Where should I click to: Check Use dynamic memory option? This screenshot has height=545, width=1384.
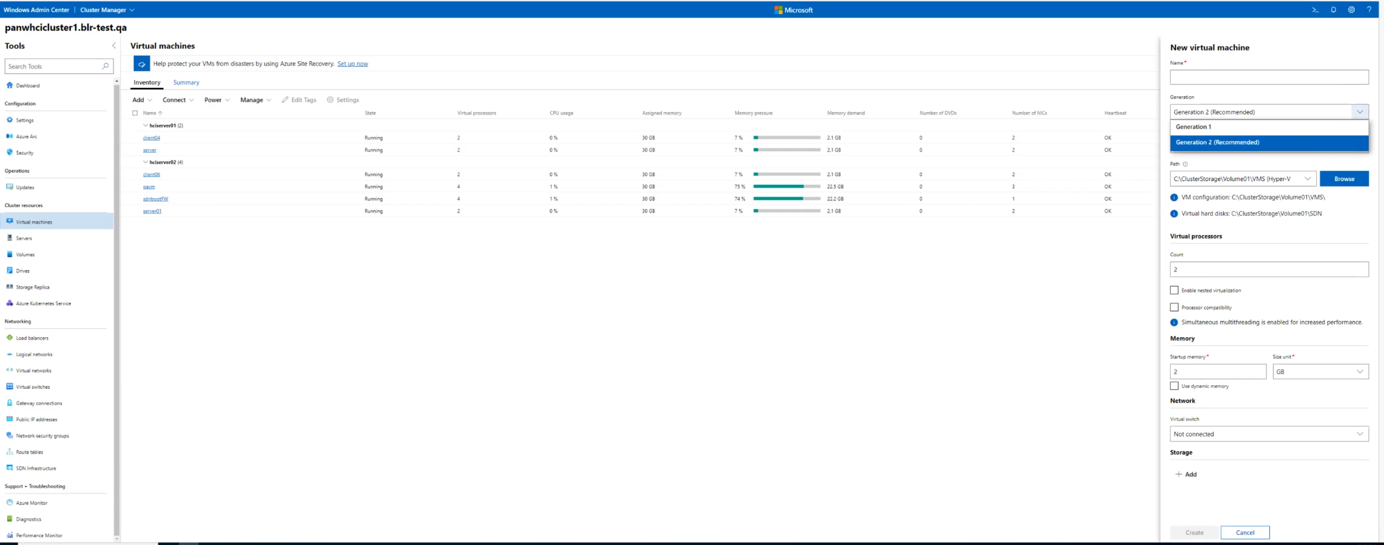[x=1174, y=386]
